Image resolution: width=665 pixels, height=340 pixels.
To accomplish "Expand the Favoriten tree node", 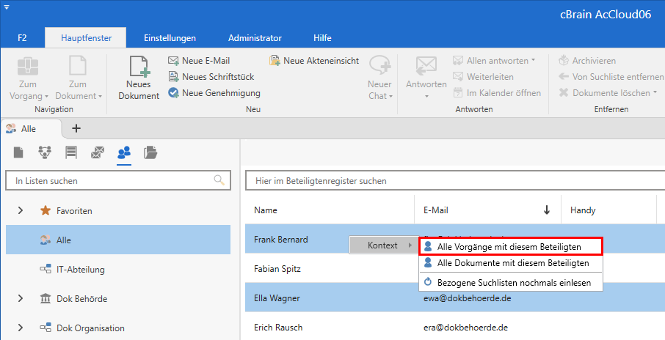I will tap(20, 211).
